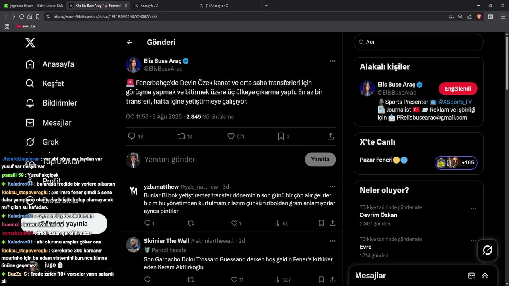Image resolution: width=509 pixels, height=286 pixels.
Task: Switch to the (1) Anasayfa / X tab
Action: click(x=228, y=6)
